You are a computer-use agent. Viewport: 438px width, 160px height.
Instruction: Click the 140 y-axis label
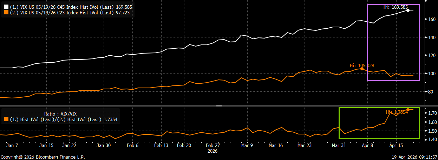coord(432,37)
